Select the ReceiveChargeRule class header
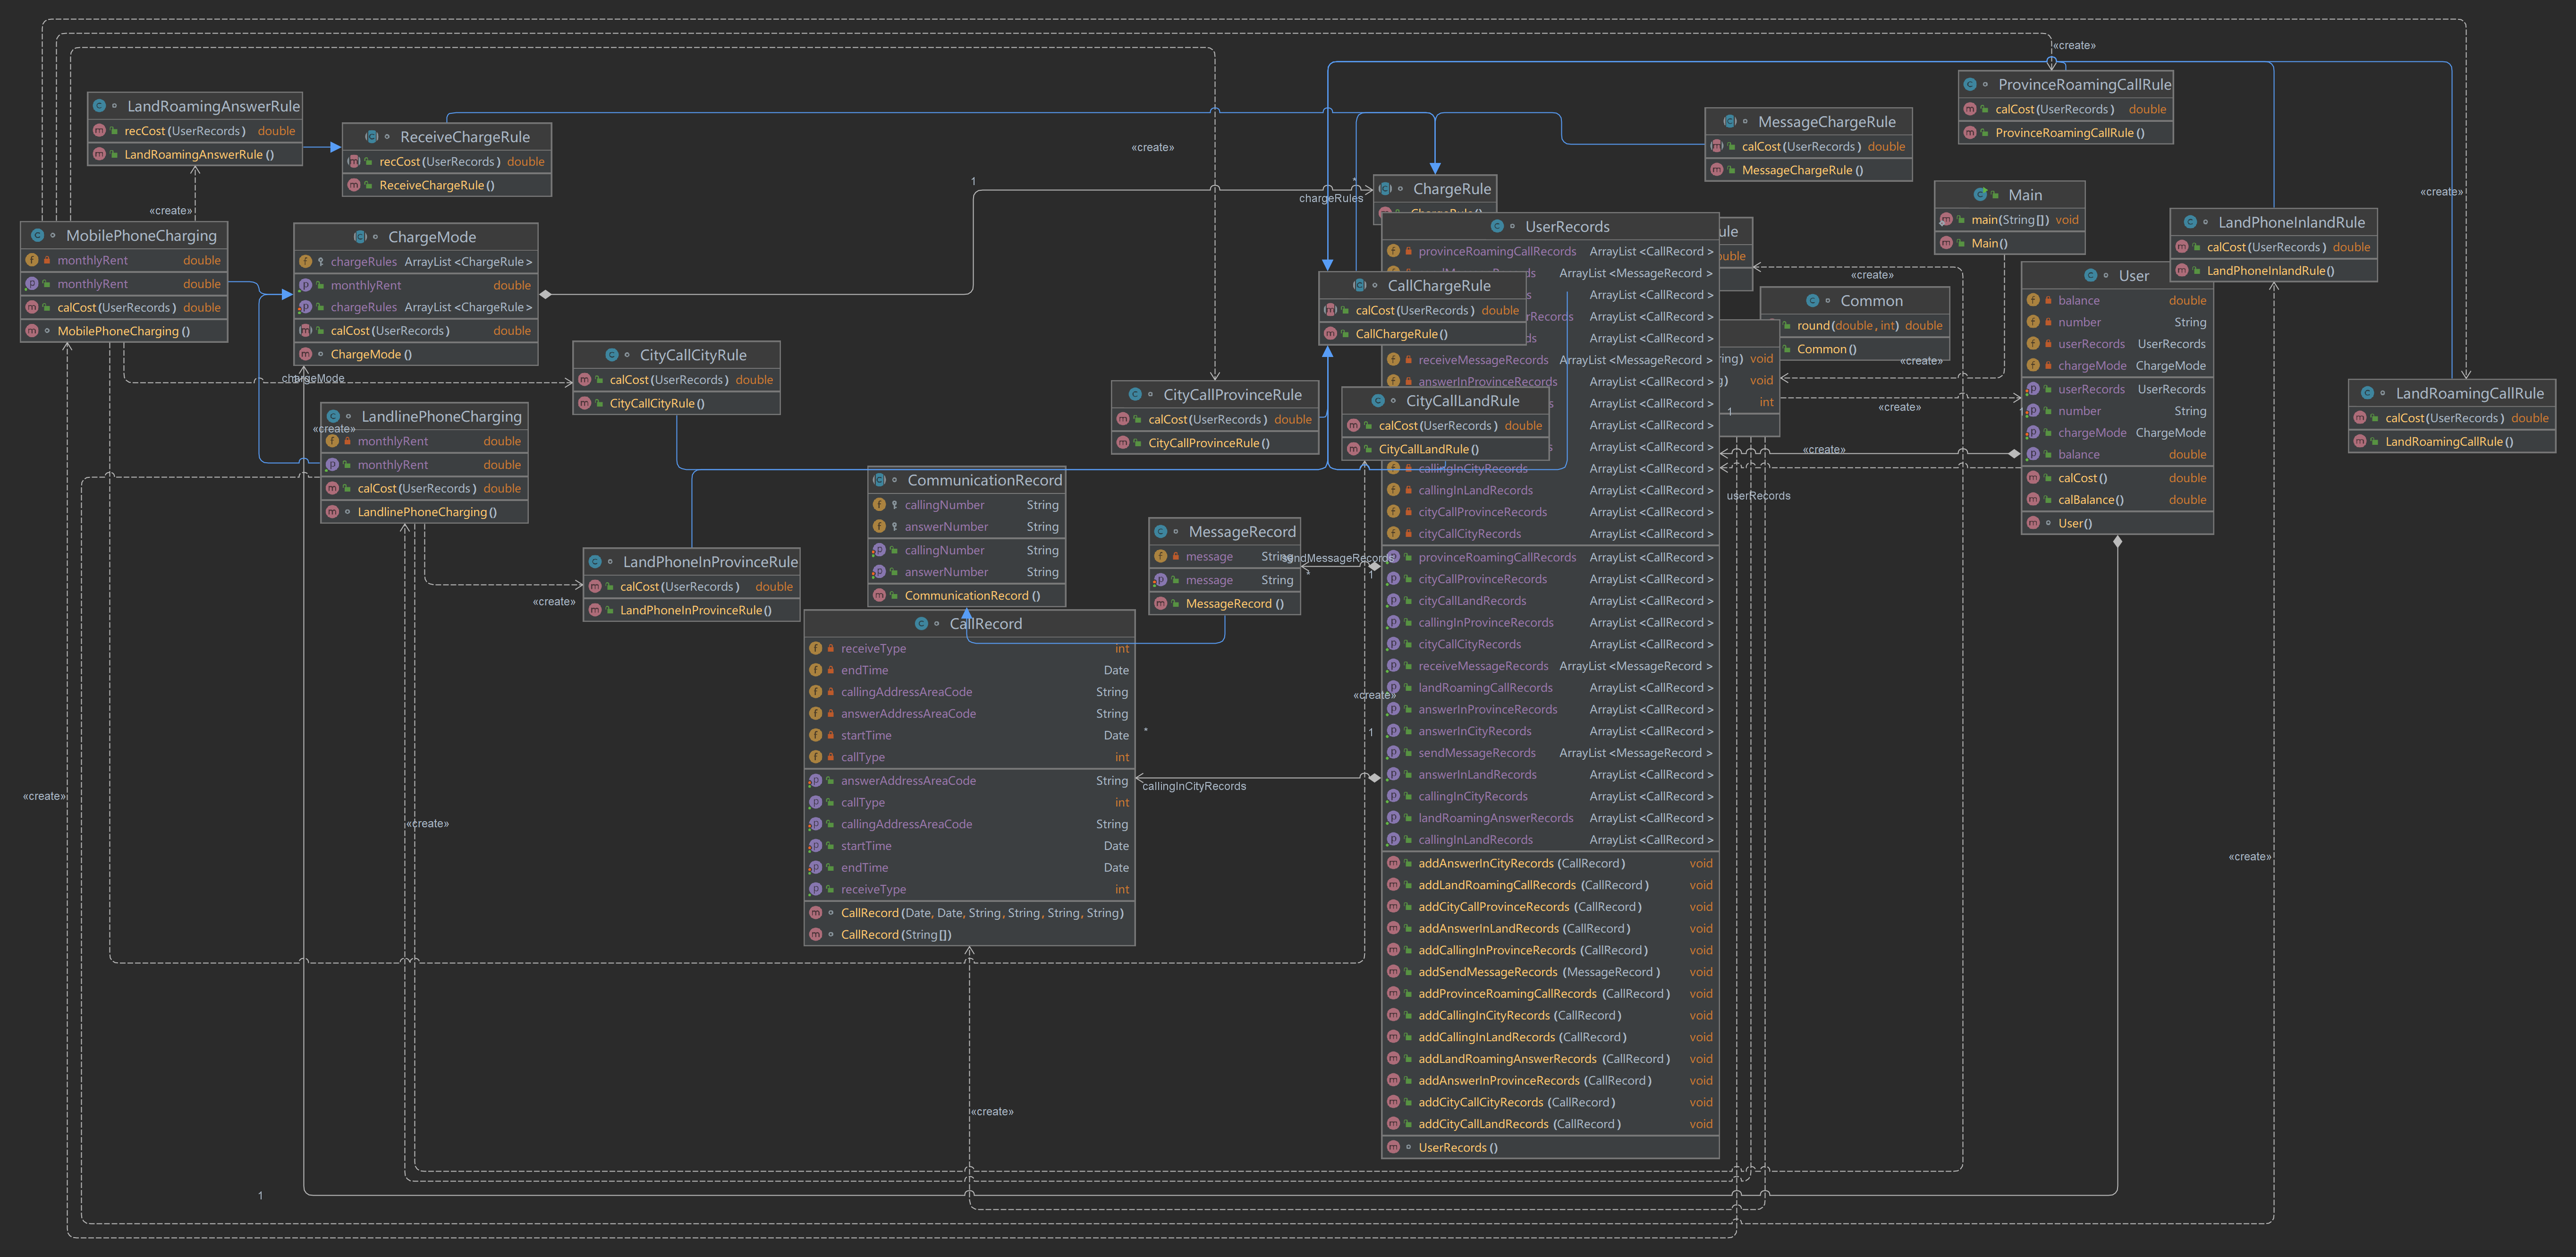Screen dimensions: 2576x1257 (464, 137)
